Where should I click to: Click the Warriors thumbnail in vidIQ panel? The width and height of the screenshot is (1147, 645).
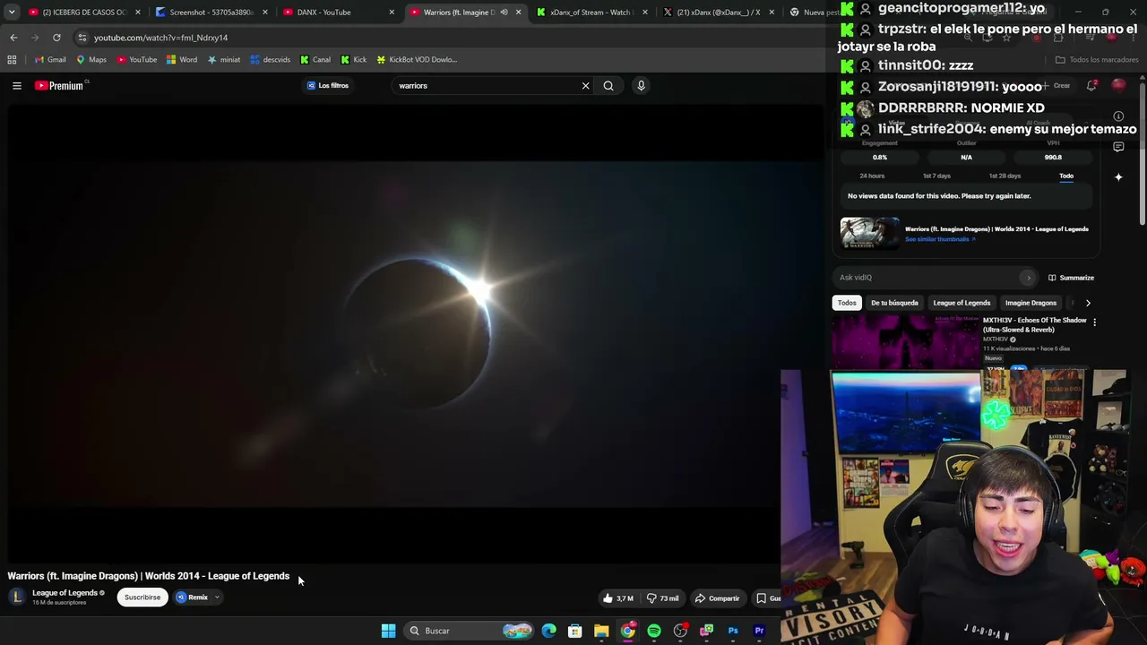tap(869, 233)
